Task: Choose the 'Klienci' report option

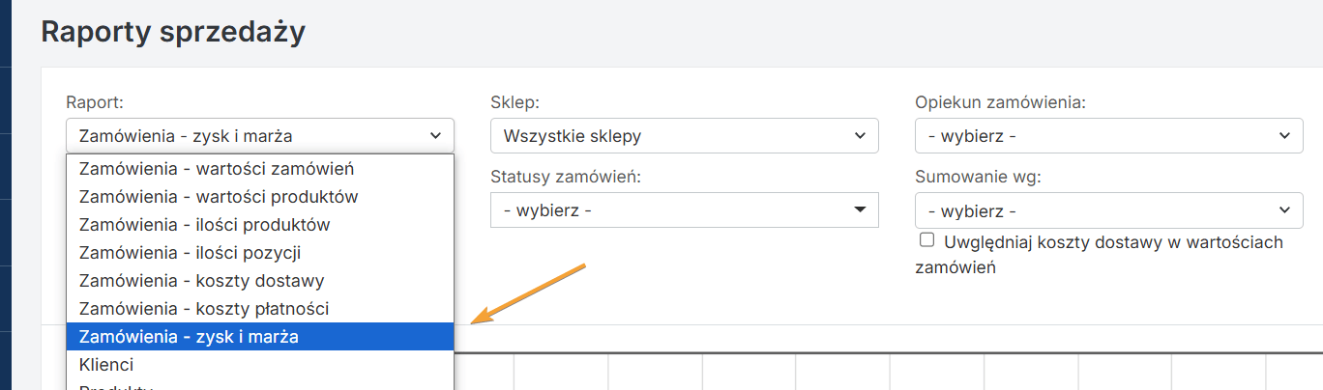Action: [x=106, y=365]
